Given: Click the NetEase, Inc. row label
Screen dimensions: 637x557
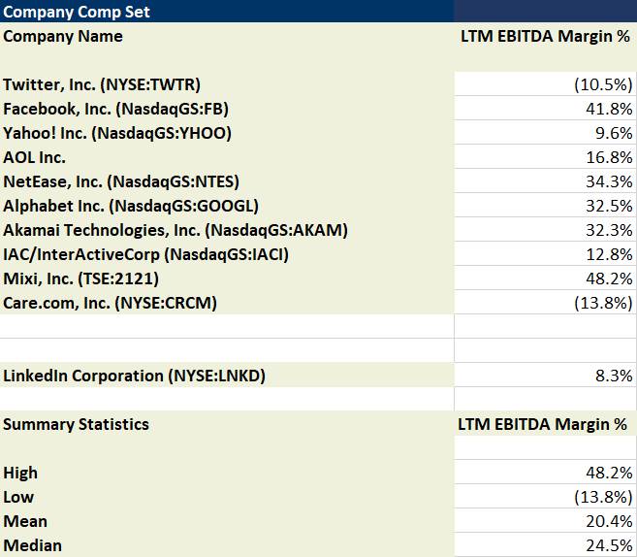Looking at the screenshot, I should [x=121, y=181].
